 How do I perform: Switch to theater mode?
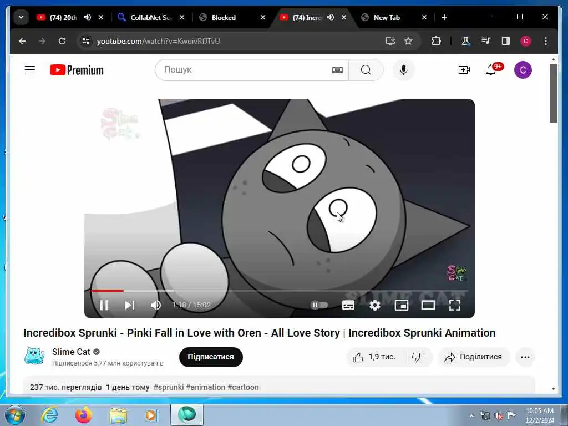click(428, 305)
